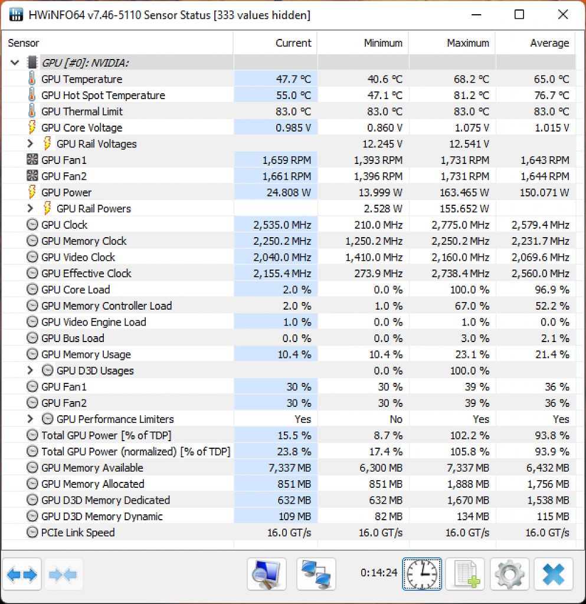Screen dimensions: 586x604
Task: Click the Average column header
Action: (x=535, y=42)
